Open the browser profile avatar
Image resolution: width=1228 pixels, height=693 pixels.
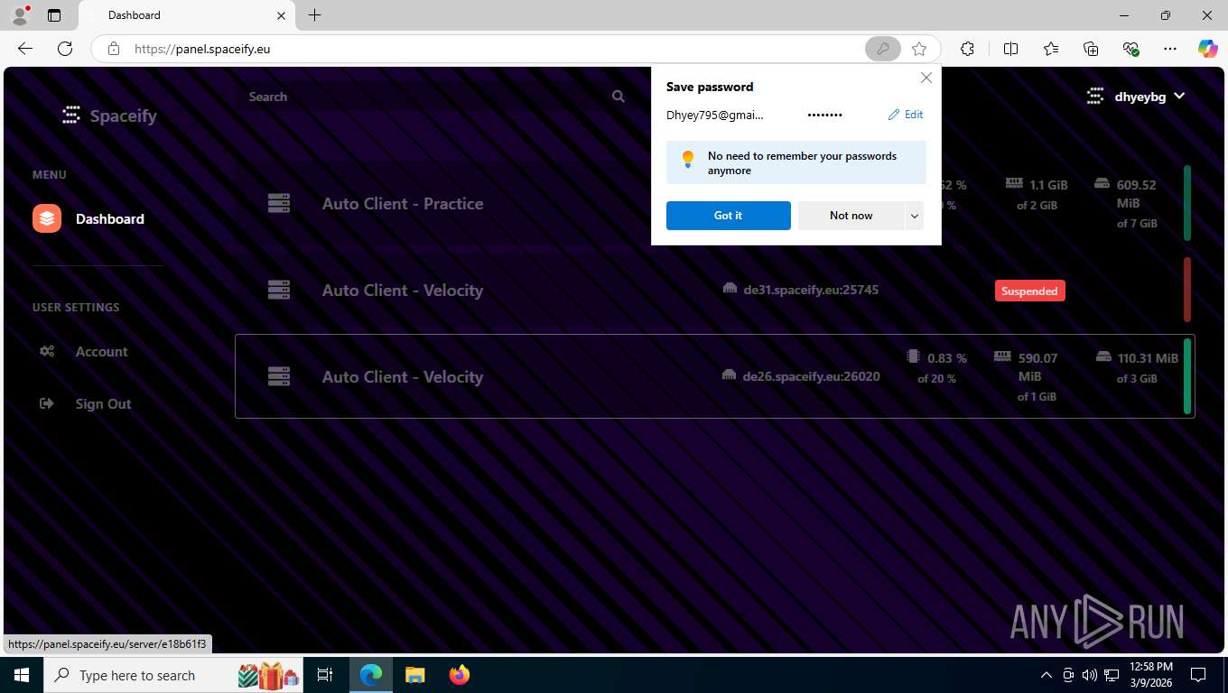pyautogui.click(x=19, y=15)
